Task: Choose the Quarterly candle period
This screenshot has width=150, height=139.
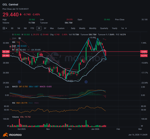Action: pos(104,28)
